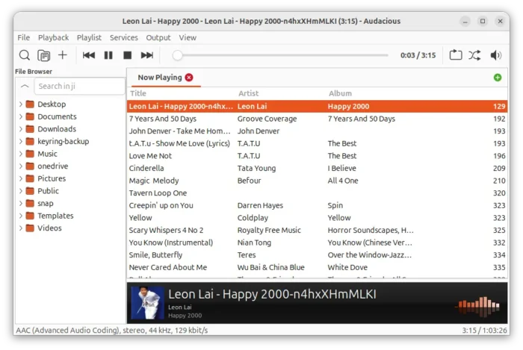The height and width of the screenshot is (350, 523).
Task: Select the Videos folder icon
Action: [30, 228]
